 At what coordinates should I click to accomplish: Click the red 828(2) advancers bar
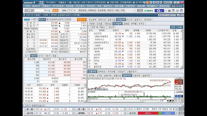click(148, 113)
